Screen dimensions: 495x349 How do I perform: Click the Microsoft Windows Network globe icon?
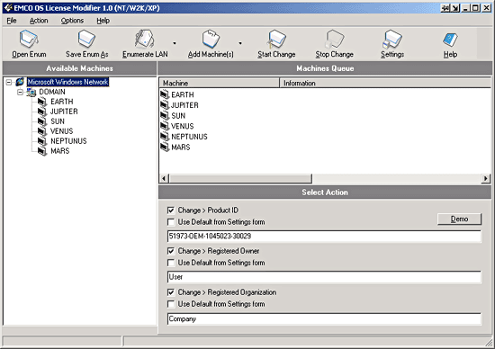(20, 82)
